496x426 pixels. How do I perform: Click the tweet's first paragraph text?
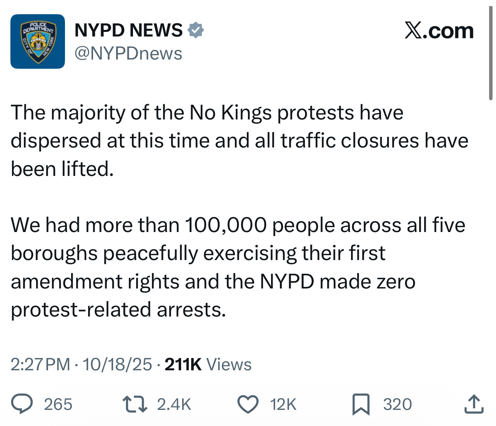click(x=239, y=141)
